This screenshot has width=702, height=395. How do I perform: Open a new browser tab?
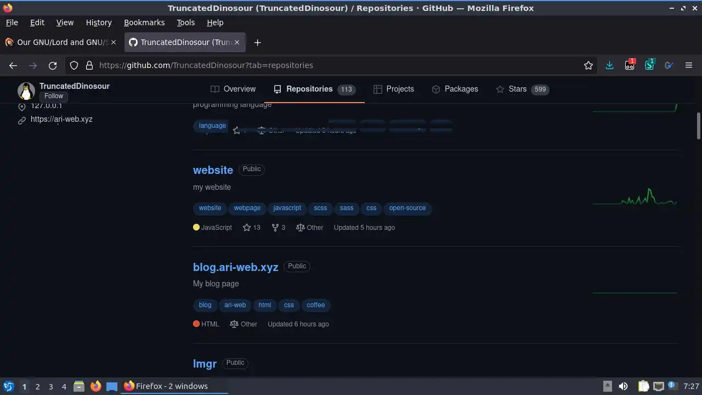pos(257,42)
